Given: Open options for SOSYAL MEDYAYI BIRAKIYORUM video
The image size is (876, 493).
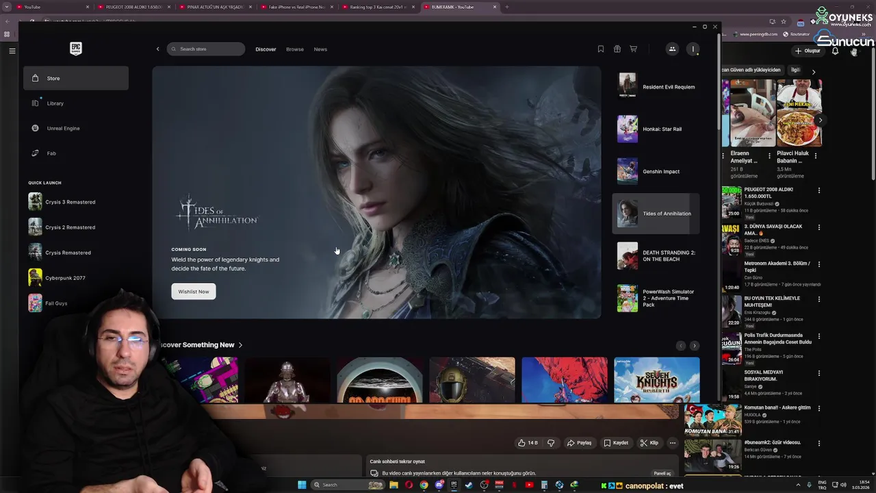Looking at the screenshot, I should click(x=819, y=373).
